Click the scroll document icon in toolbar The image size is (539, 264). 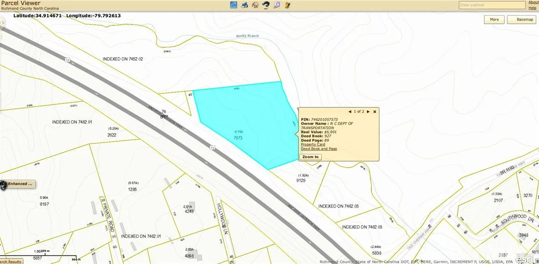point(277,5)
